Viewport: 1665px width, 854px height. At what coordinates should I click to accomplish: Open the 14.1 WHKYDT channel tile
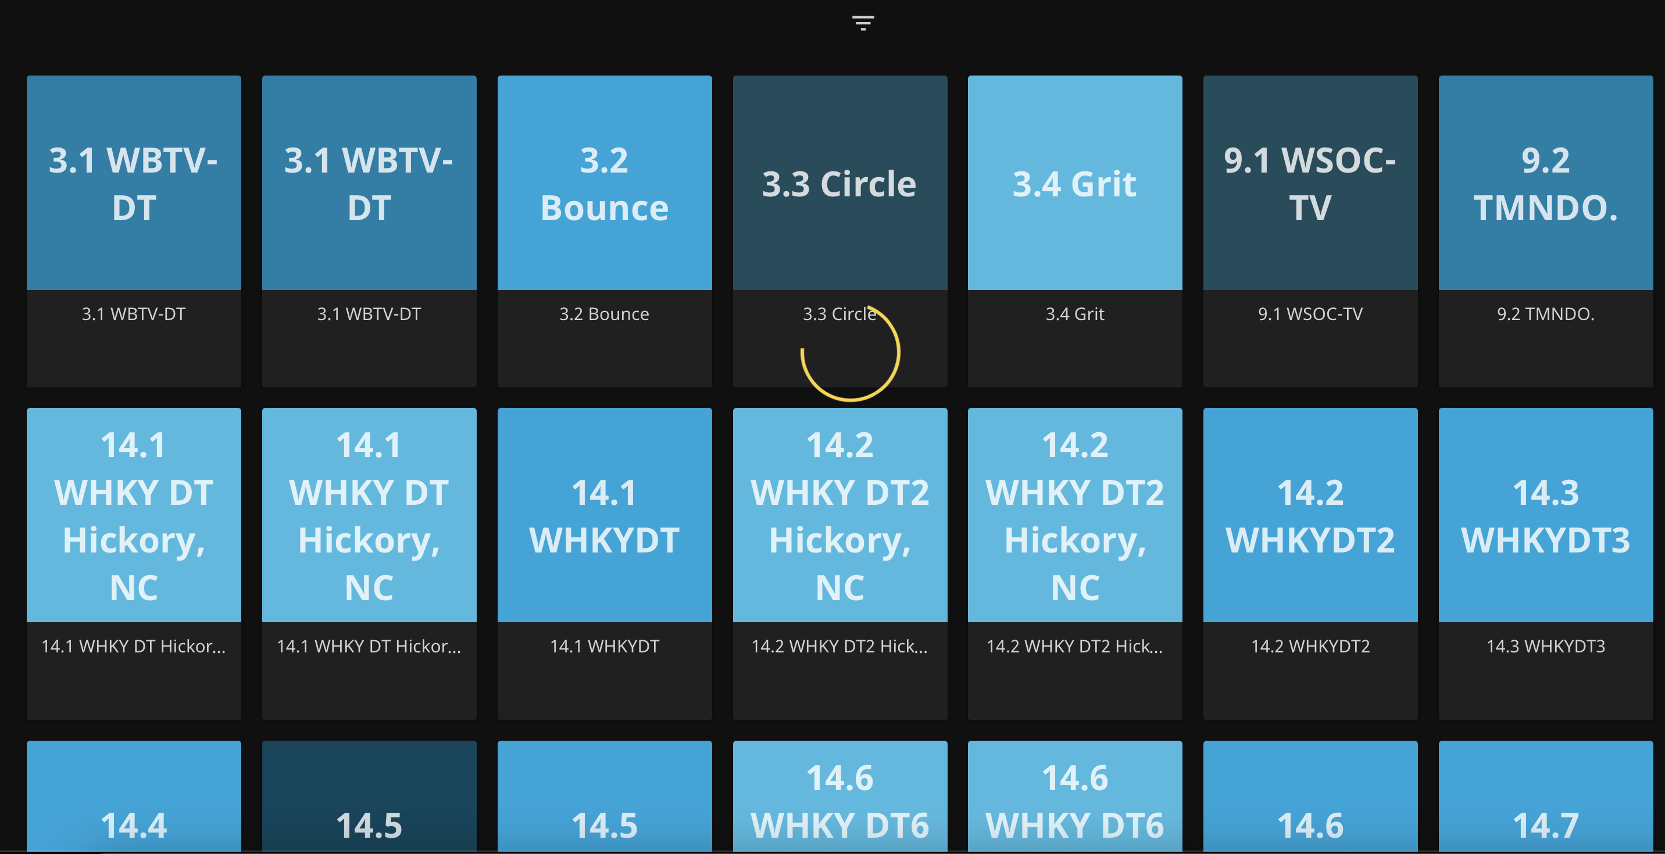point(605,564)
